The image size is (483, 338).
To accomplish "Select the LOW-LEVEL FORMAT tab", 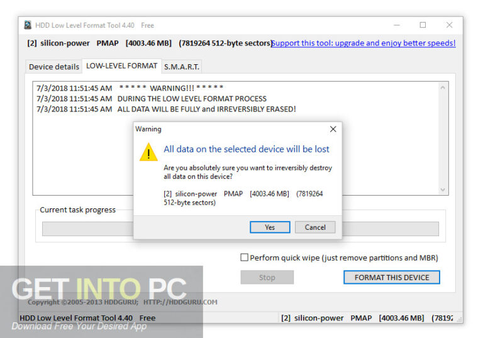I will [x=121, y=66].
